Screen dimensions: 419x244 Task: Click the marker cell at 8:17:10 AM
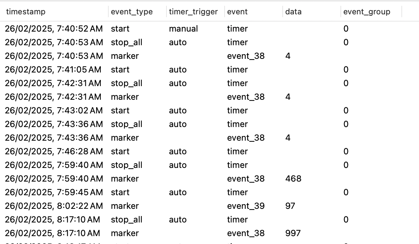click(x=125, y=233)
